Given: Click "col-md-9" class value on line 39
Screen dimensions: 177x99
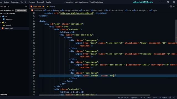Looking at the screenshot, I should 74,89.
